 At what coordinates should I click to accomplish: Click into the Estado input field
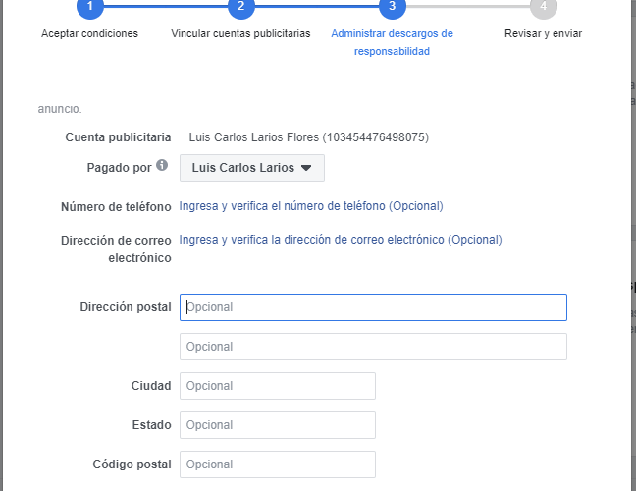(x=278, y=425)
